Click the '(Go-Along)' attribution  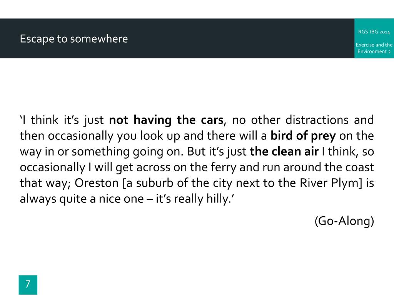[x=344, y=221]
